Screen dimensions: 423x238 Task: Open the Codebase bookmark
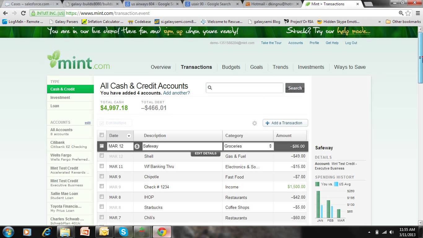coord(140,22)
